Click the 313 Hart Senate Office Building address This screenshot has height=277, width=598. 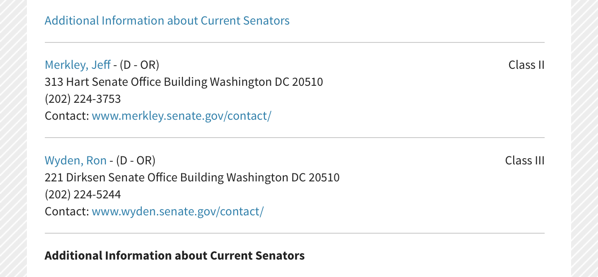pos(183,82)
